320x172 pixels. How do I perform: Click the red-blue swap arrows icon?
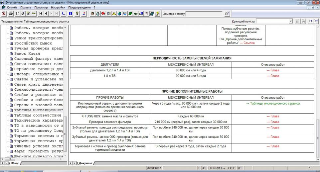tap(84, 14)
